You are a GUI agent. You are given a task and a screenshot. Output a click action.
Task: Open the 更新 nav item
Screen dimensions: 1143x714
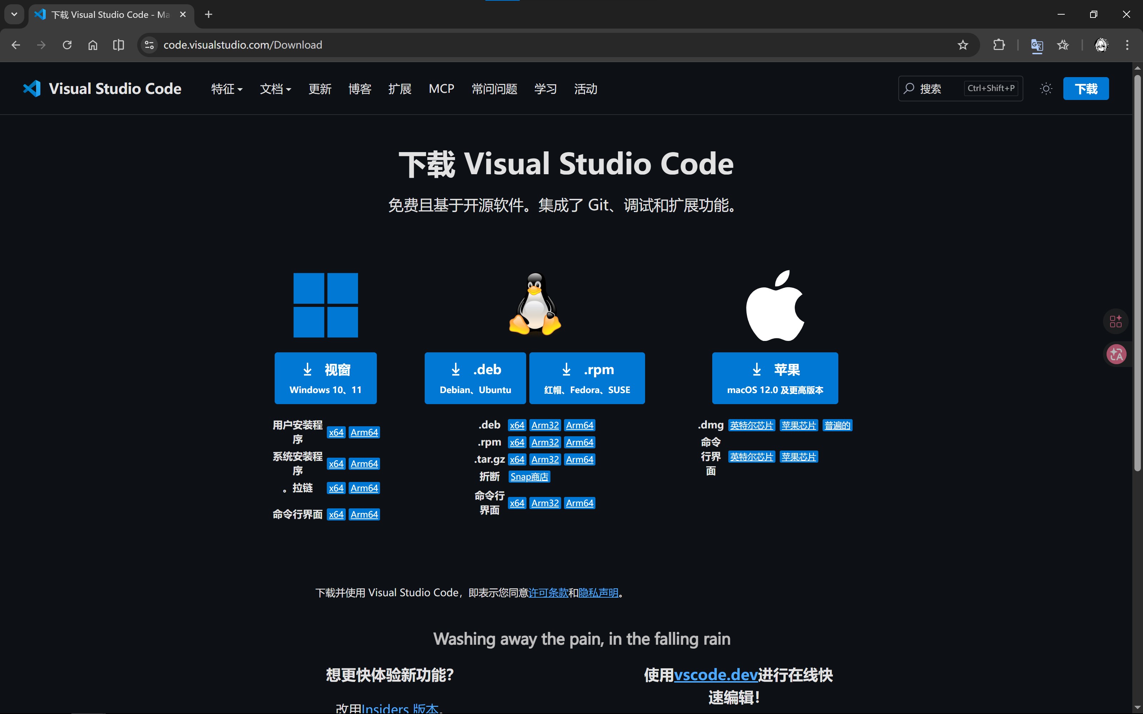click(320, 89)
